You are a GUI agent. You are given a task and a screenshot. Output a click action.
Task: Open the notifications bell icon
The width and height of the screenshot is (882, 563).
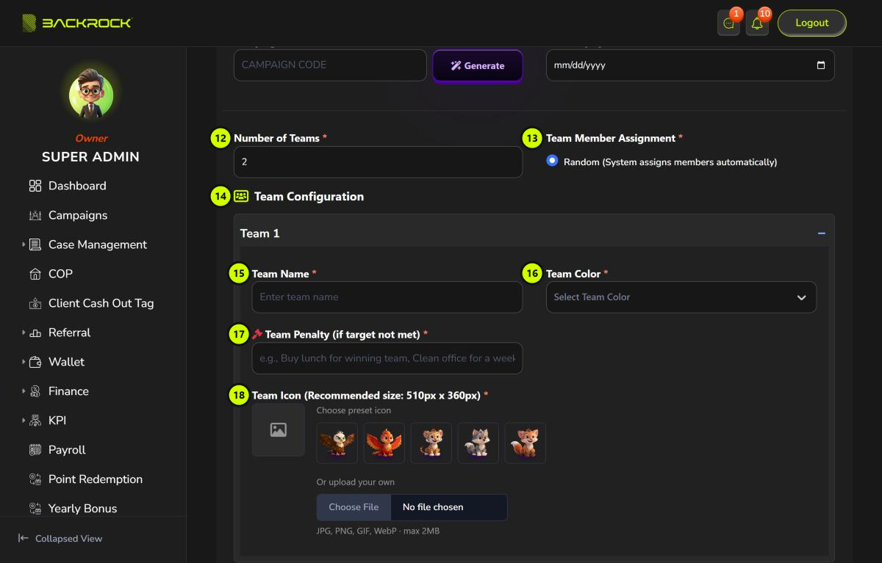pos(757,23)
